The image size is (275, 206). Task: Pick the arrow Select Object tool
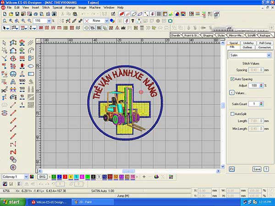[4, 43]
